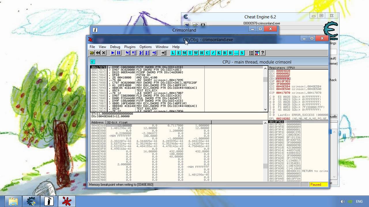Image resolution: width=369 pixels, height=207 pixels.
Task: Run the program with the blue play icon
Action: pos(113,53)
